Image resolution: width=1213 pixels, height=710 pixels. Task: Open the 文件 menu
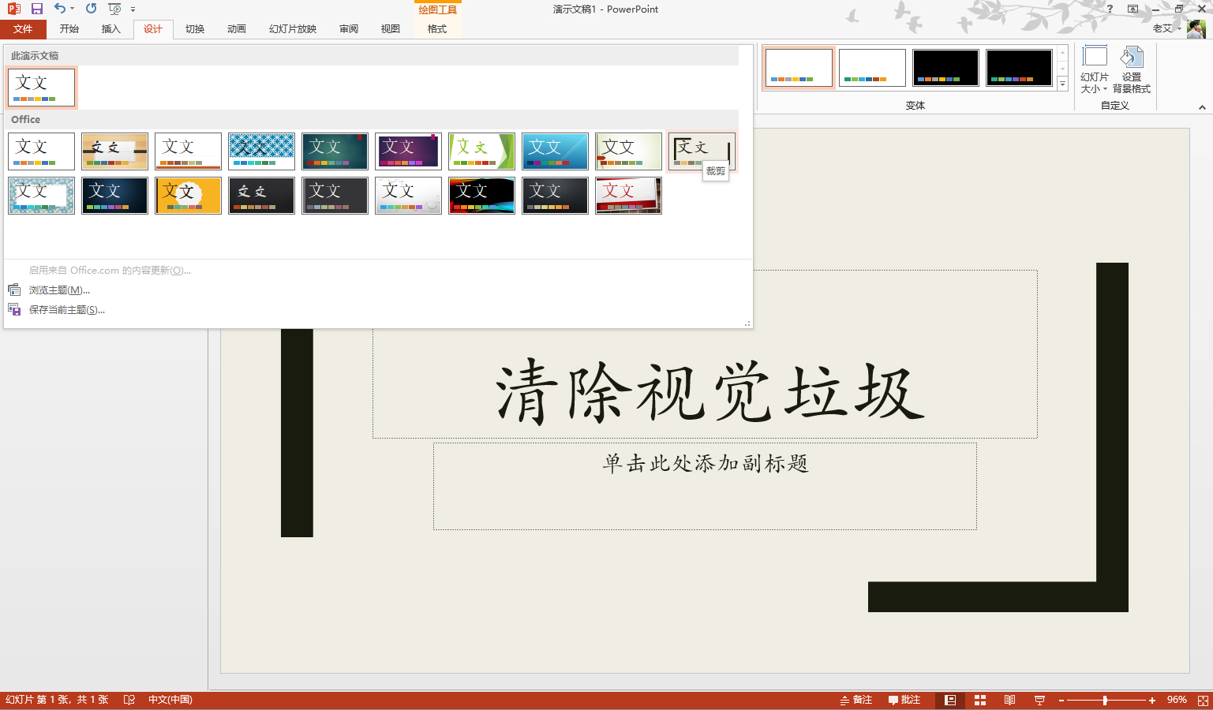point(24,28)
